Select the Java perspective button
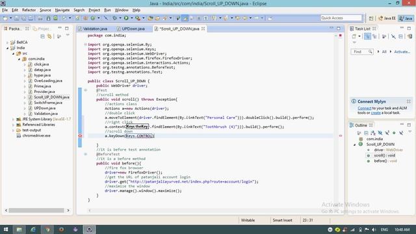 [x=406, y=18]
